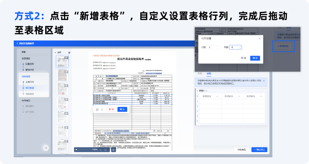Open page thumbnail 03
The width and height of the screenshot is (309, 164).
(62, 89)
